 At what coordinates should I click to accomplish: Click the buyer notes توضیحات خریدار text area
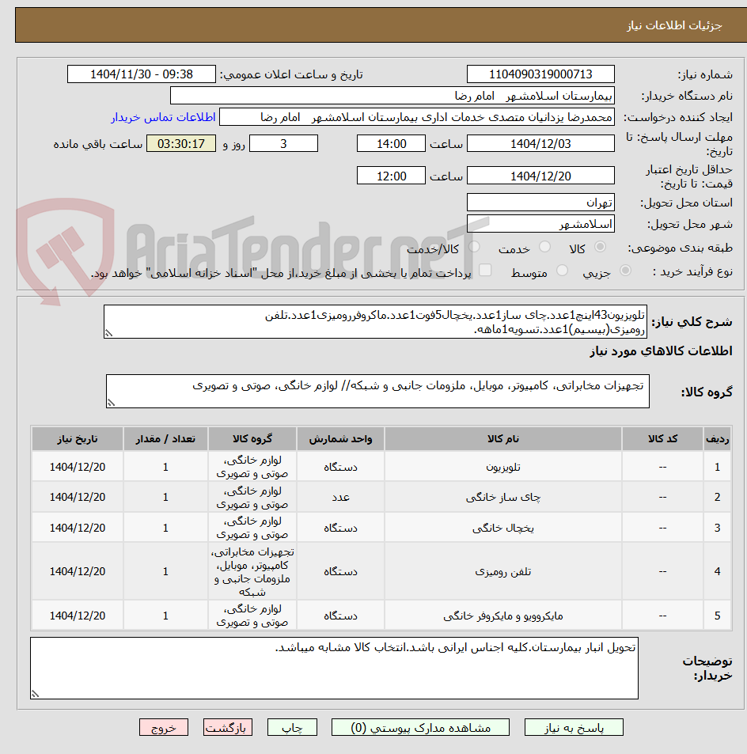pos(334,668)
